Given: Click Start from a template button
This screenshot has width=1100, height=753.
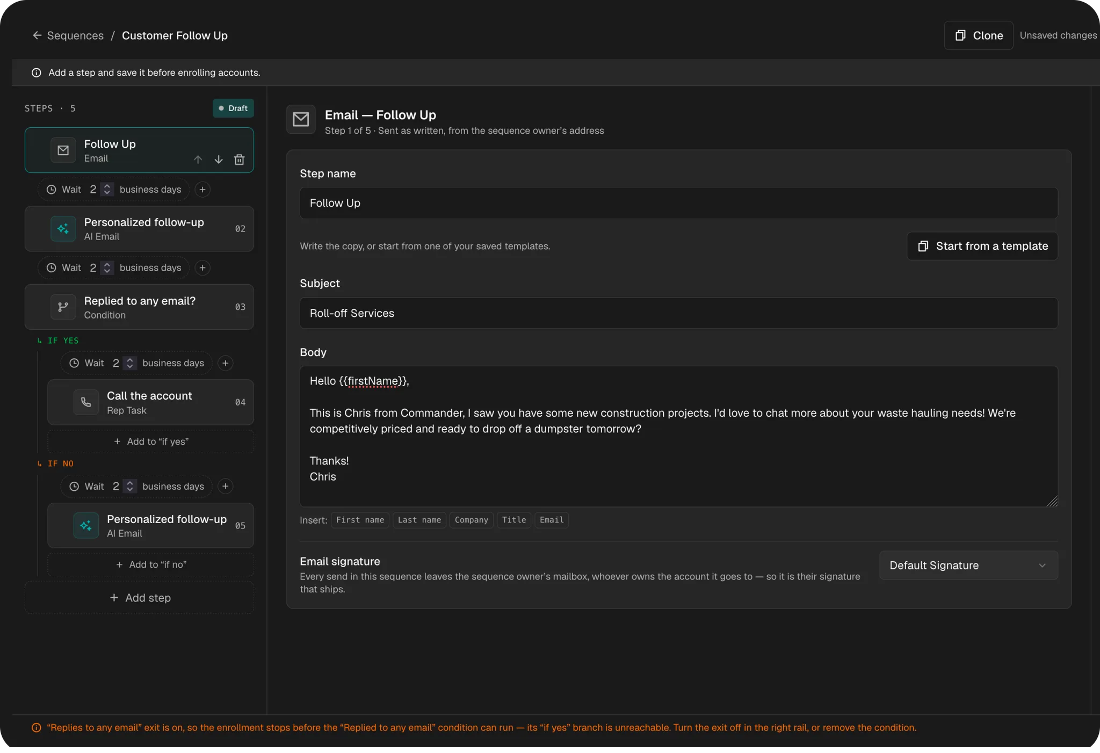Looking at the screenshot, I should click(x=982, y=246).
